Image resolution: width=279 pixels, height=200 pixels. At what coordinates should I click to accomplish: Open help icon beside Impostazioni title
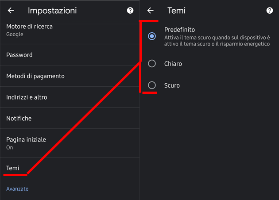click(x=130, y=10)
